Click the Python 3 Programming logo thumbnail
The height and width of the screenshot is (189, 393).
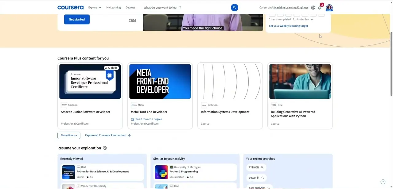[161, 172]
